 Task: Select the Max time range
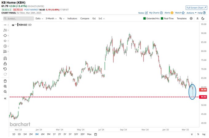coord(89,134)
